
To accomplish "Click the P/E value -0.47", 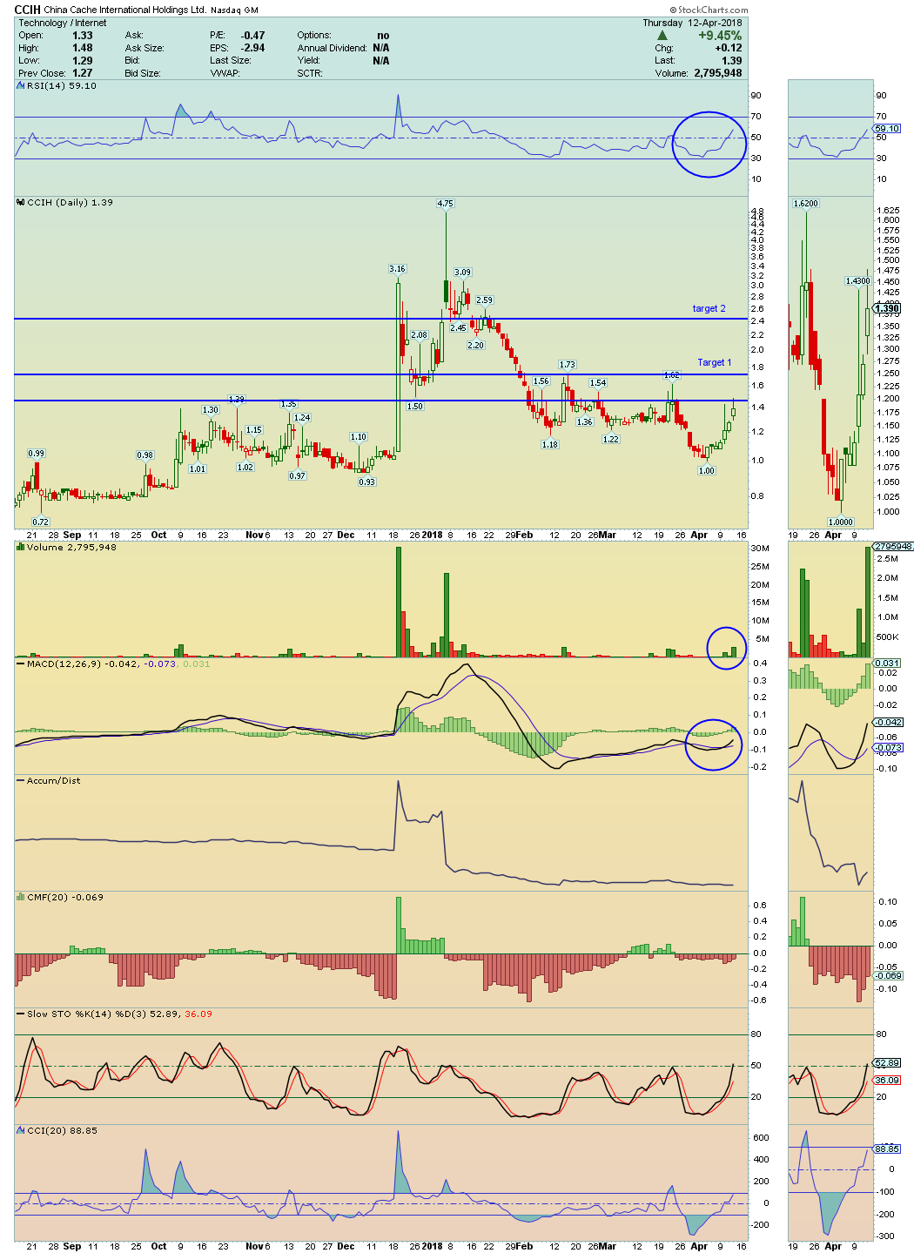I will (x=253, y=36).
